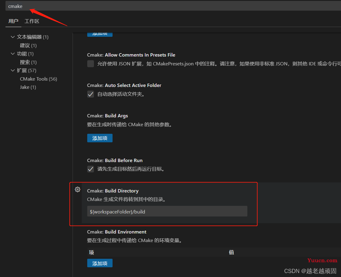Click the text 请先生成目标然后再运行目标
341x277 pixels.
coord(131,169)
